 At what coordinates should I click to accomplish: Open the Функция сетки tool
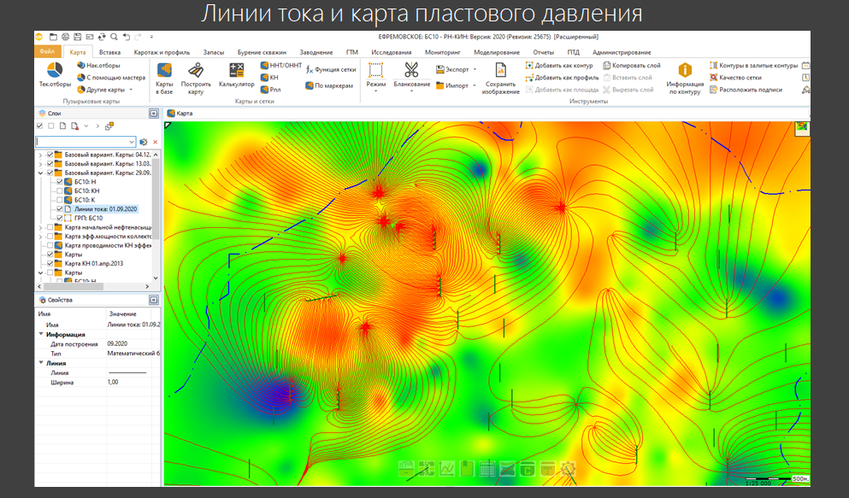click(x=331, y=70)
